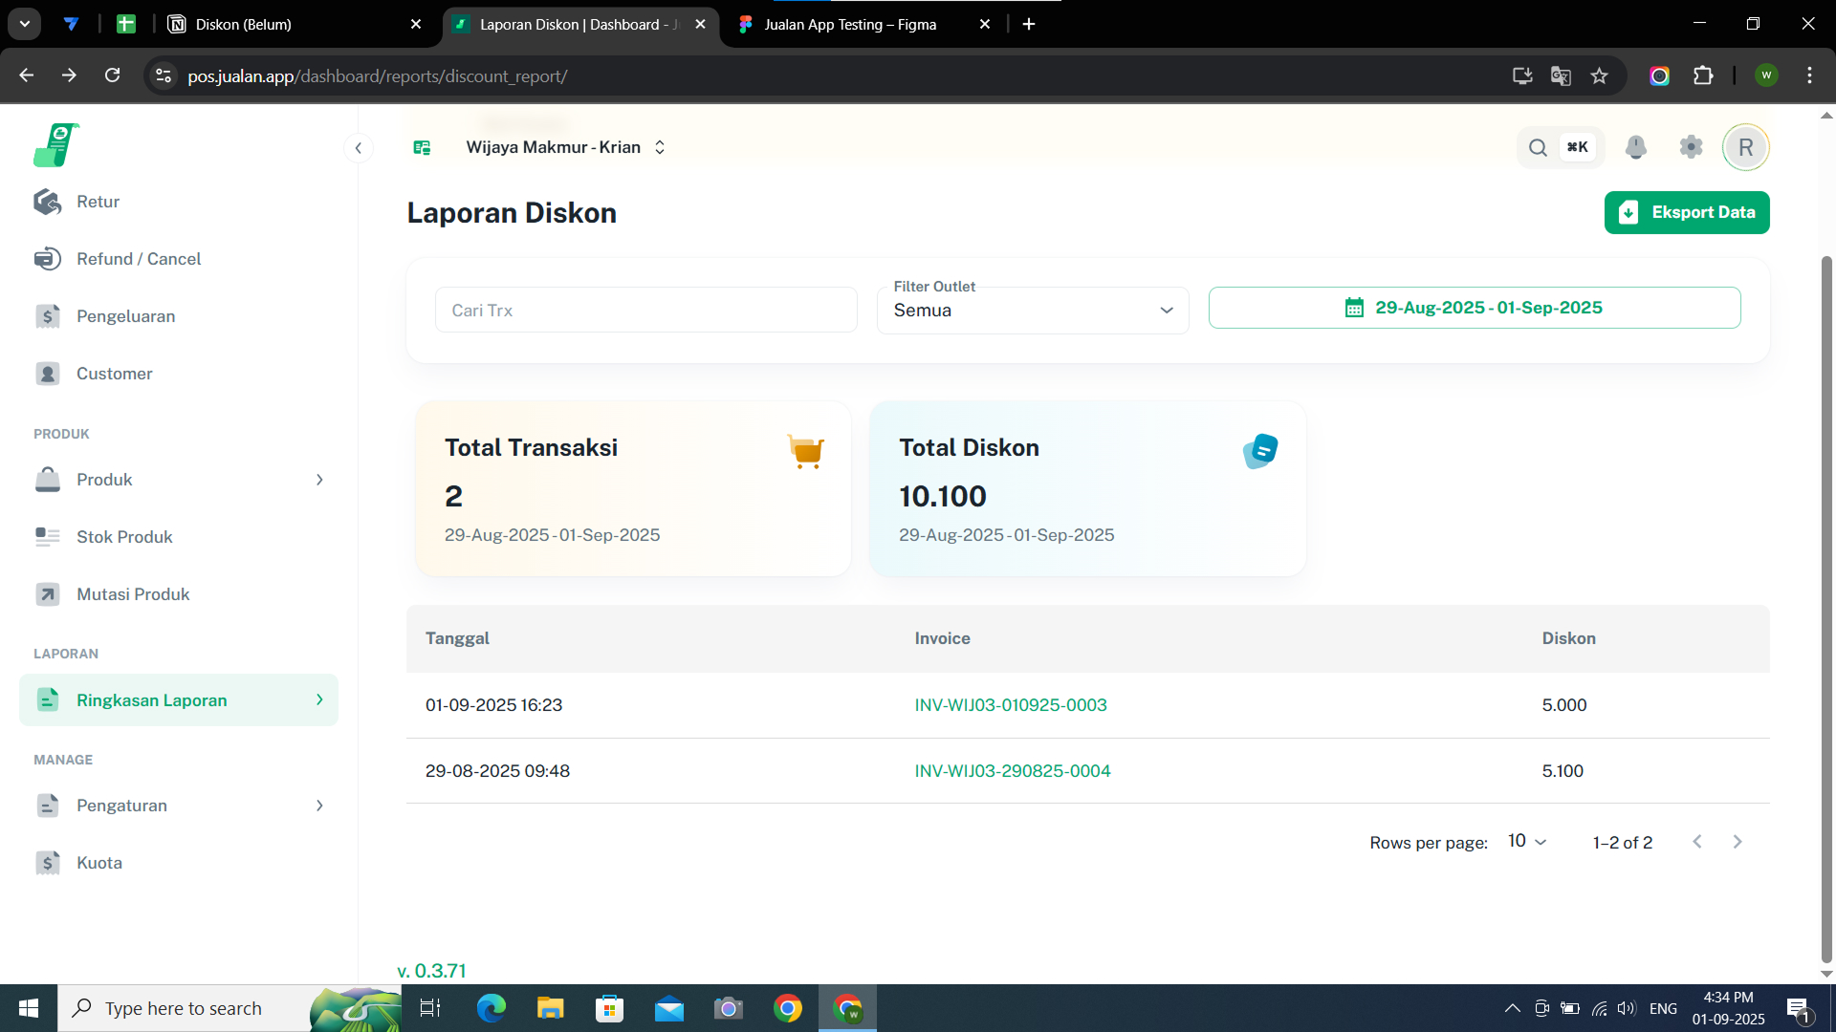The image size is (1836, 1032).
Task: Open user profile avatar R
Action: click(1745, 147)
